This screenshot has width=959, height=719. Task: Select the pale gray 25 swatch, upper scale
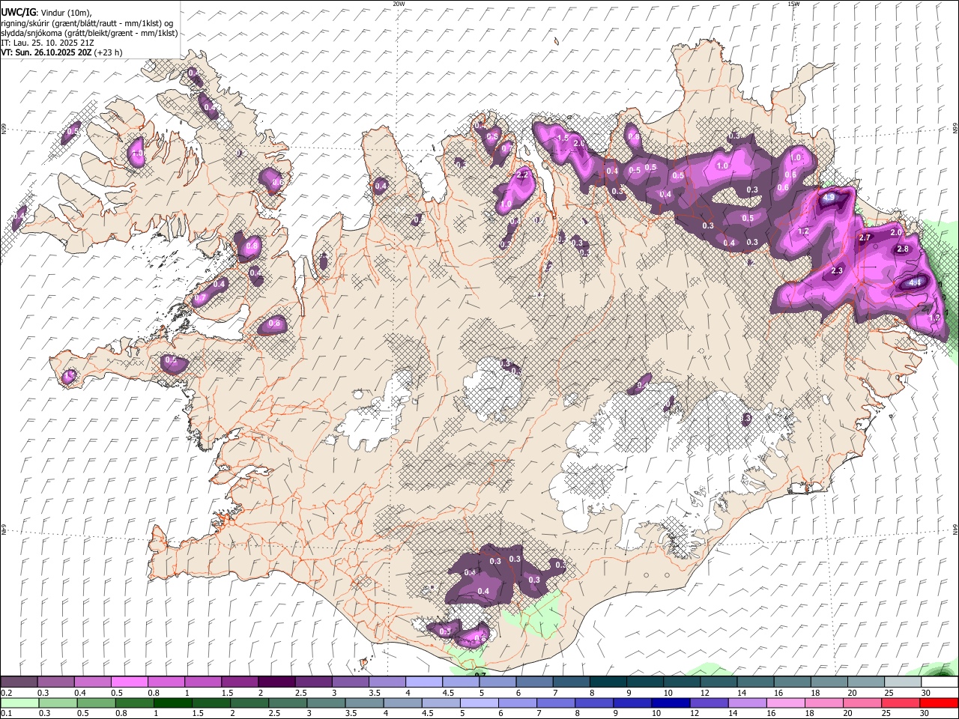(x=904, y=682)
